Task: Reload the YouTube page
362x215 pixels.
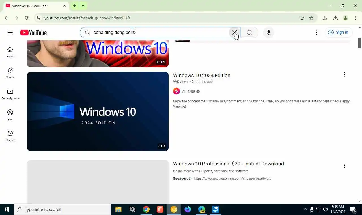Action: (x=27, y=18)
